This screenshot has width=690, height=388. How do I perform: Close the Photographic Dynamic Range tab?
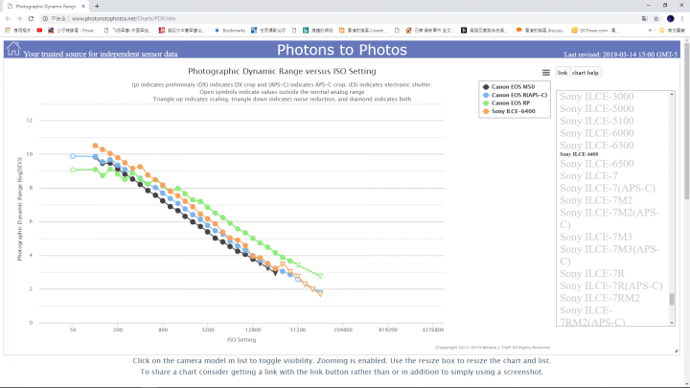(83, 6)
